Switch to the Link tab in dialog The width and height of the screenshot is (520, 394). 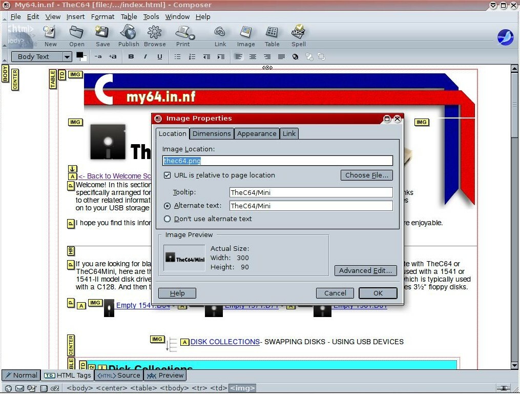pyautogui.click(x=289, y=133)
